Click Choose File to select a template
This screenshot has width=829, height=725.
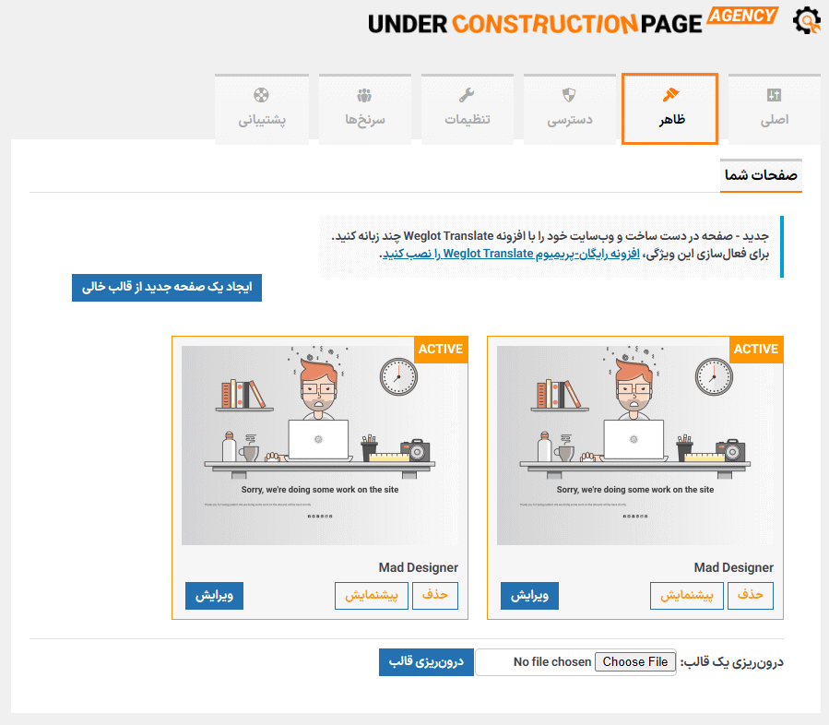pyautogui.click(x=635, y=661)
